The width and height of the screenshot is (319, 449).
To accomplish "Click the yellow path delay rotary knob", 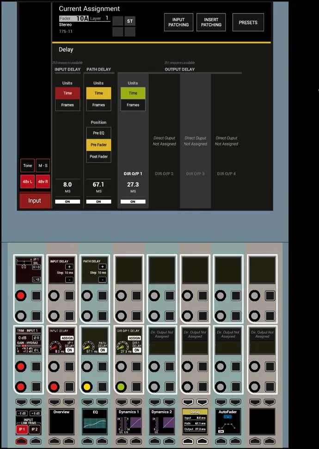I will [x=87, y=387].
